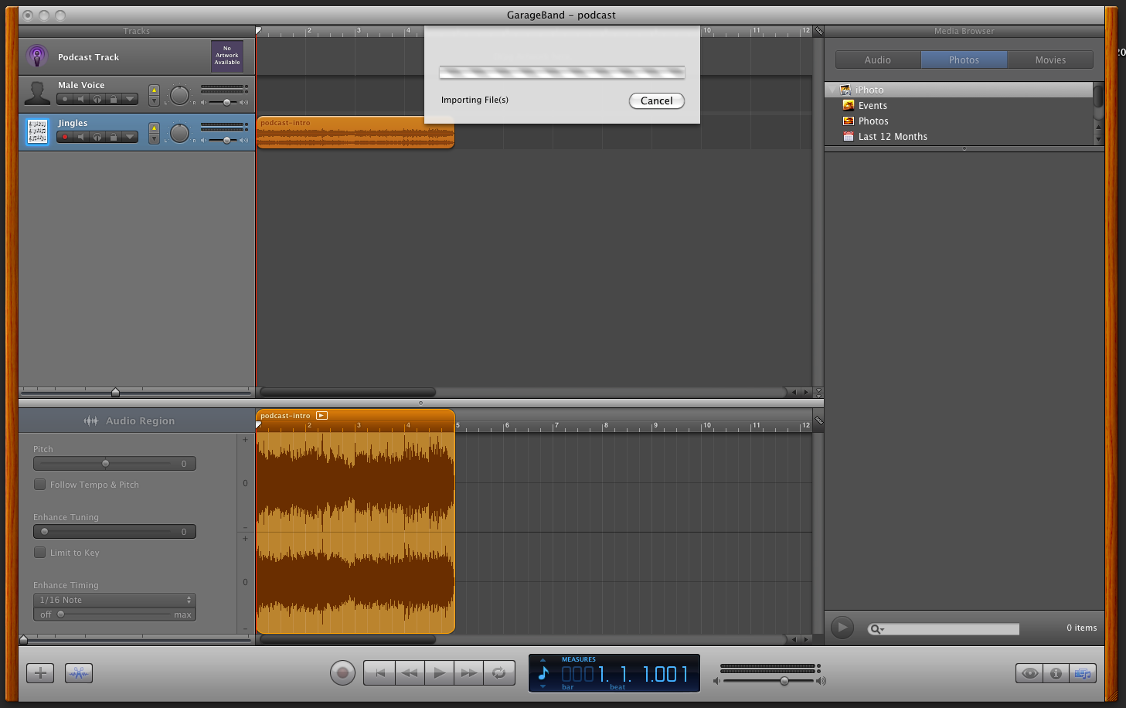1126x708 pixels.
Task: Switch to the Audio media tab
Action: [878, 60]
